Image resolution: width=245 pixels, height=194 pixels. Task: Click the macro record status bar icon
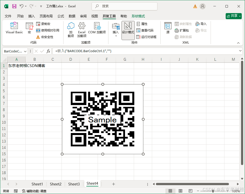(16, 191)
